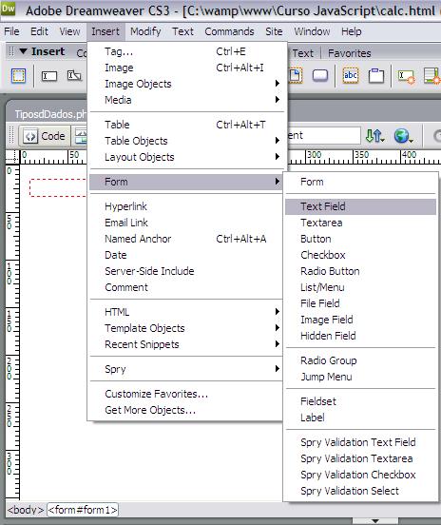
Task: Click the Fieldset icon in Insert bar
Action: 376,76
